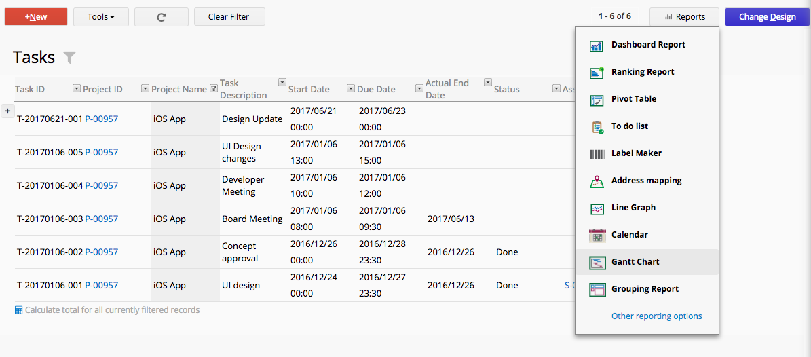Choose To do list report

pyautogui.click(x=647, y=126)
